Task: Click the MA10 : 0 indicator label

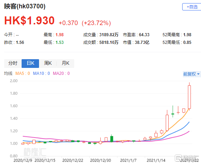Action: coord(41,73)
